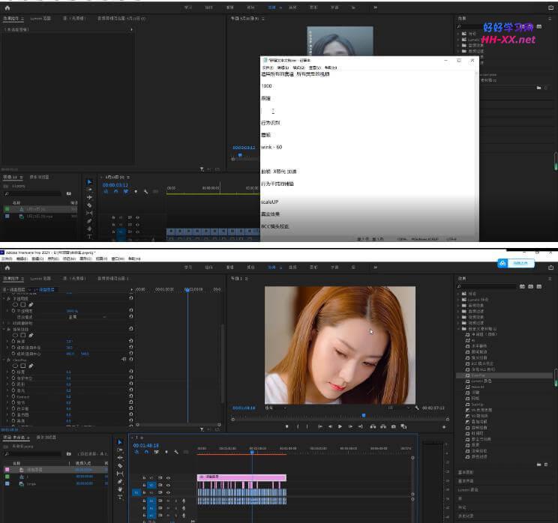Select the Slip tool in main Premiere window
The width and height of the screenshot is (558, 523).
[x=120, y=474]
